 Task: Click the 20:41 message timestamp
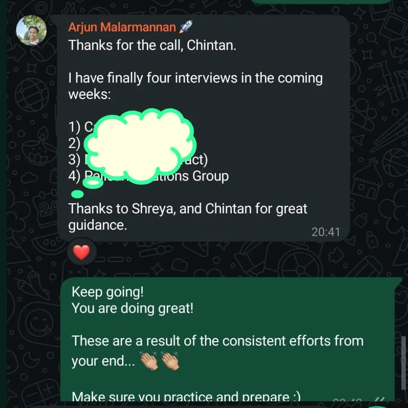[326, 232]
